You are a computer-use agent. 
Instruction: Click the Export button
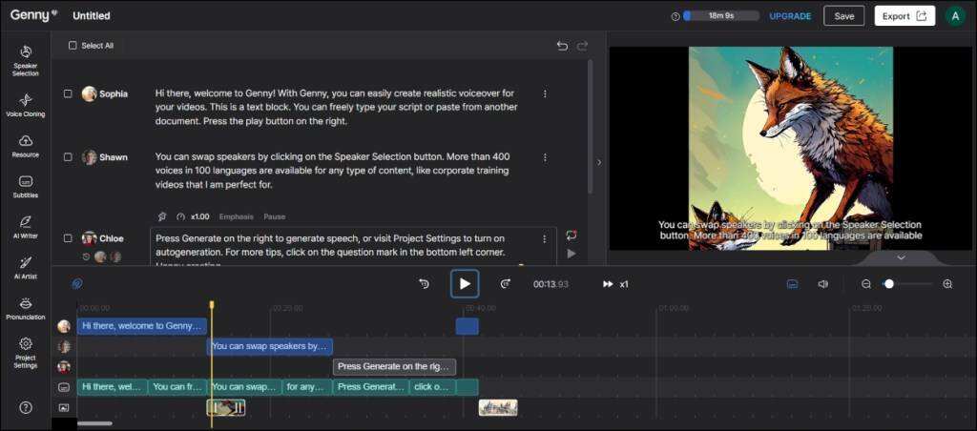coord(904,16)
